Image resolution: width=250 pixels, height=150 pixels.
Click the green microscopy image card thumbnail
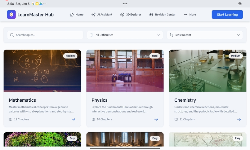click(42, 139)
